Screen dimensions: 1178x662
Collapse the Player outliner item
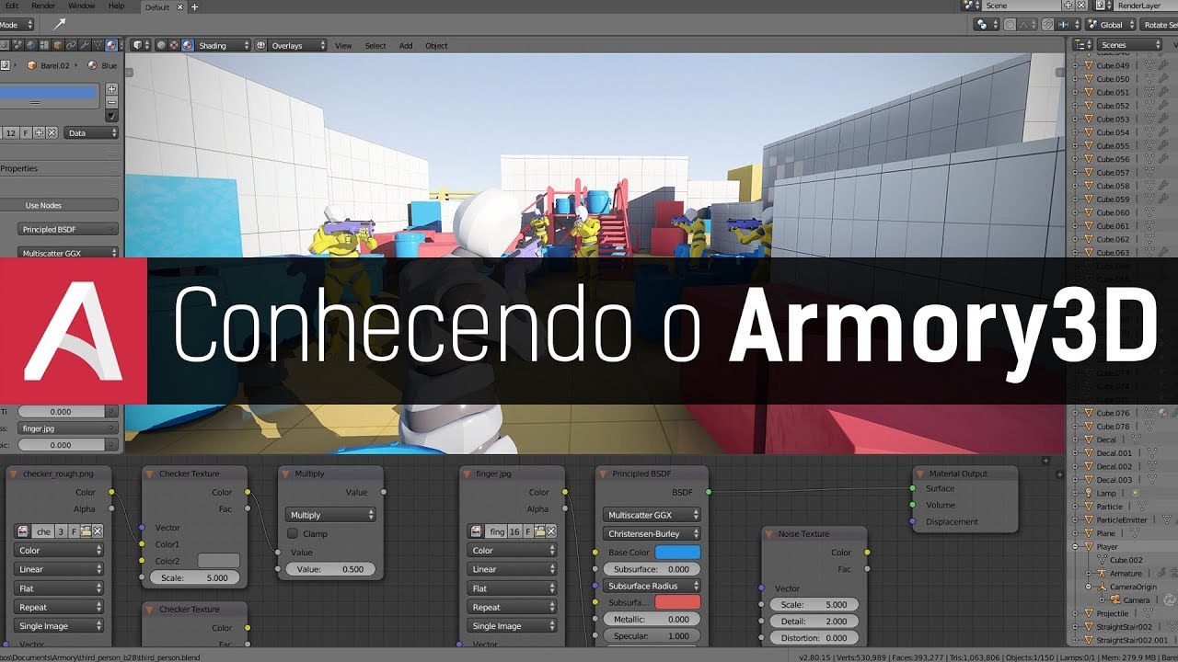coord(1077,546)
